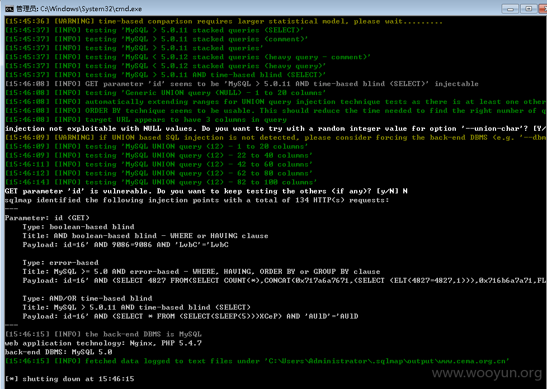The image size is (547, 389).
Task: Click the payload with 9086=9086
Action: click(126, 245)
